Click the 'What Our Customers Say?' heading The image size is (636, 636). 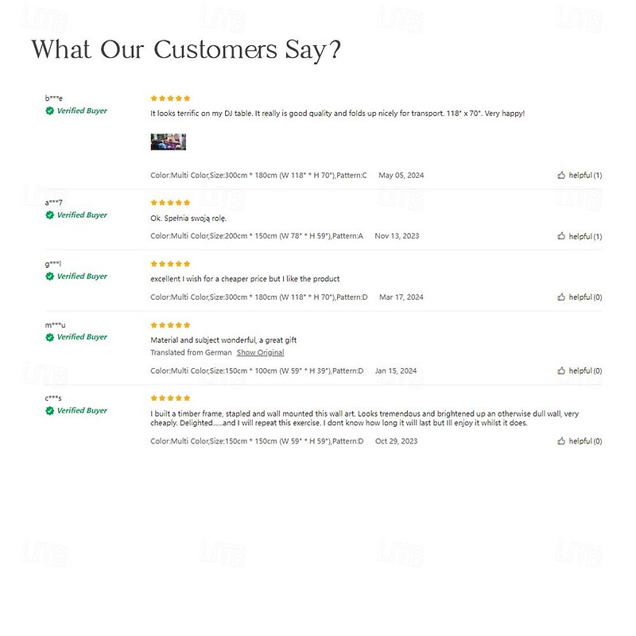[x=187, y=49]
